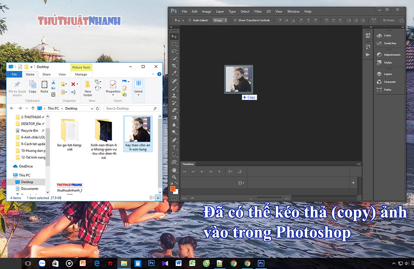The image size is (414, 269).
Task: Open the Tool Preset picker arrow
Action: pyautogui.click(x=183, y=20)
